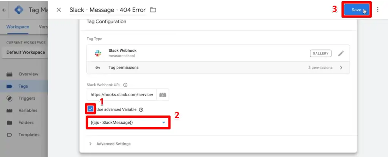Open Folders in the sidebar
This screenshot has width=388, height=157.
(x=26, y=123)
